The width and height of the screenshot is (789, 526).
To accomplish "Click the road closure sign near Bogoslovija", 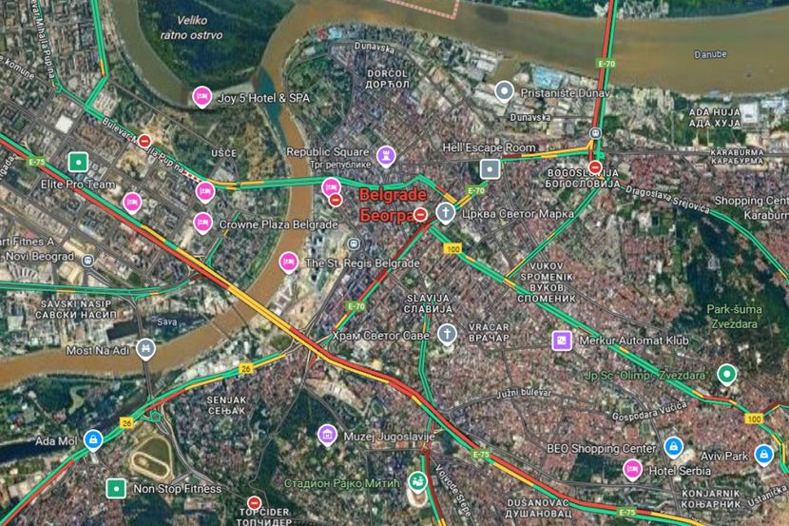I will click(x=595, y=166).
